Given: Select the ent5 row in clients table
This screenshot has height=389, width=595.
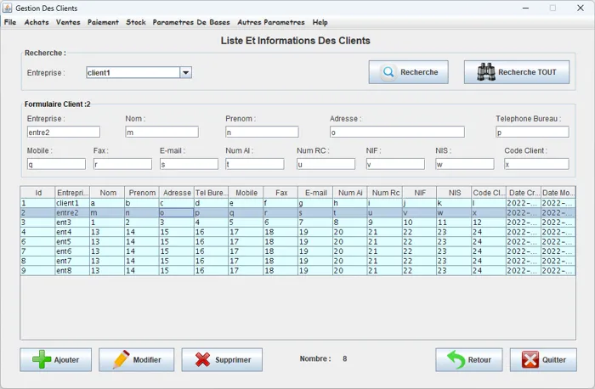Looking at the screenshot, I should point(72,241).
